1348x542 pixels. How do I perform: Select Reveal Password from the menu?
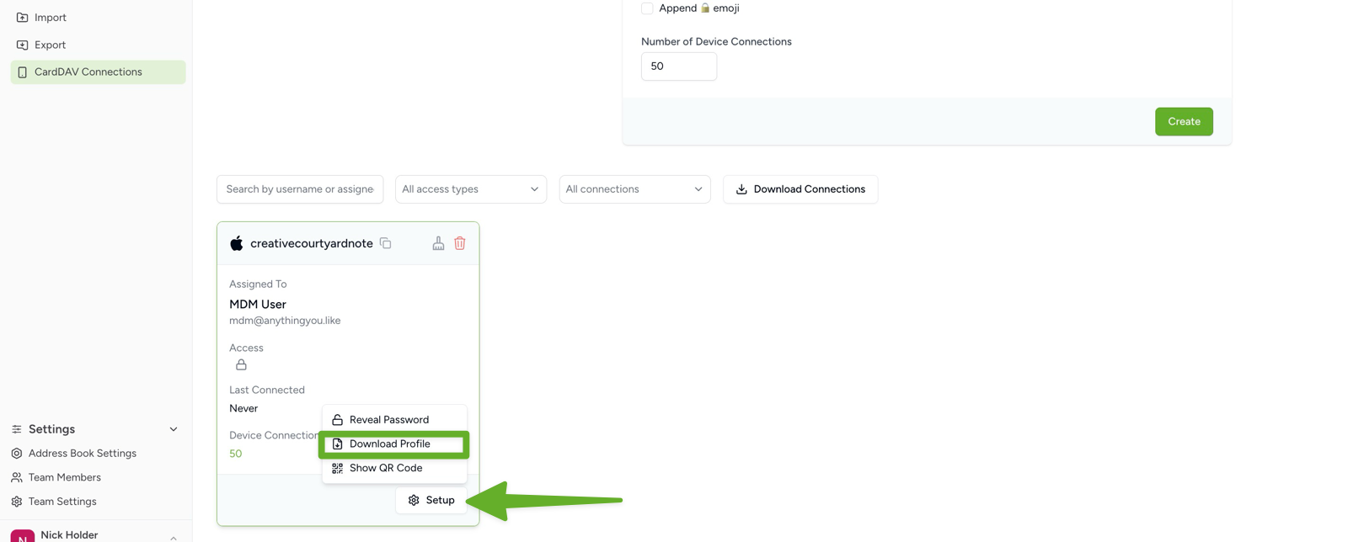[x=394, y=419]
